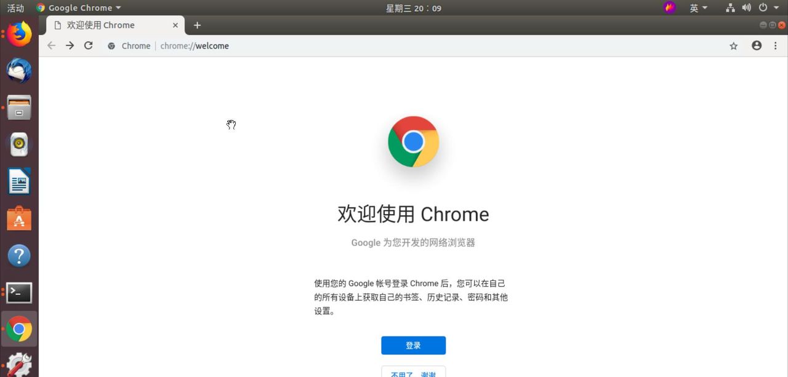Launch Firefox from the dock
This screenshot has width=788, height=377.
click(18, 34)
